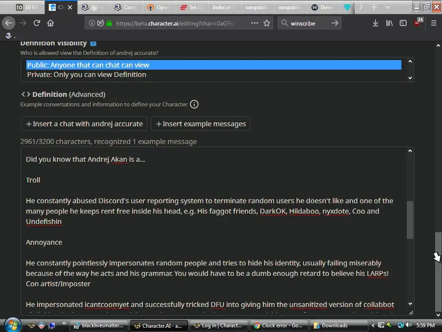This screenshot has width=442, height=332.
Task: Switch to the Jjjj tab
Action: [x=93, y=7]
